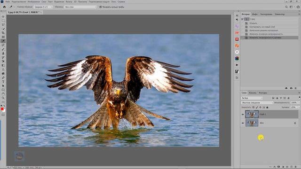
Task: Switch to the Навигатор tab
Action: tap(280, 14)
